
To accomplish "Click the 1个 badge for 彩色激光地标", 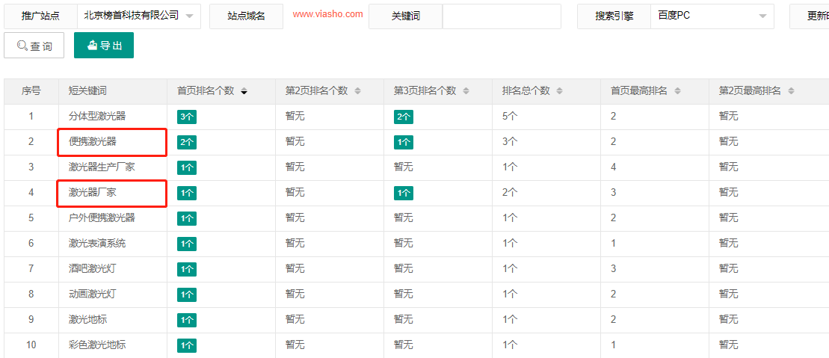I will 187,345.
